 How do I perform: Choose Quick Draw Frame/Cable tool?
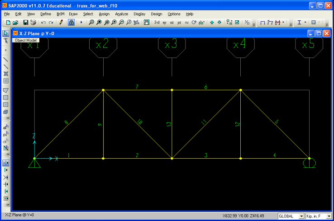pyautogui.click(x=6, y=66)
